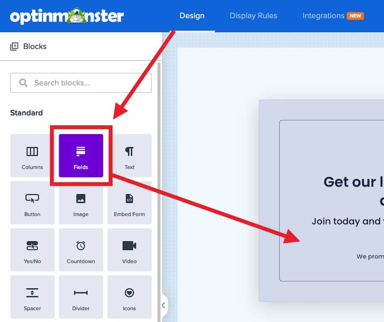Select the Design tab
Screen dimensions: 384x322
192,15
